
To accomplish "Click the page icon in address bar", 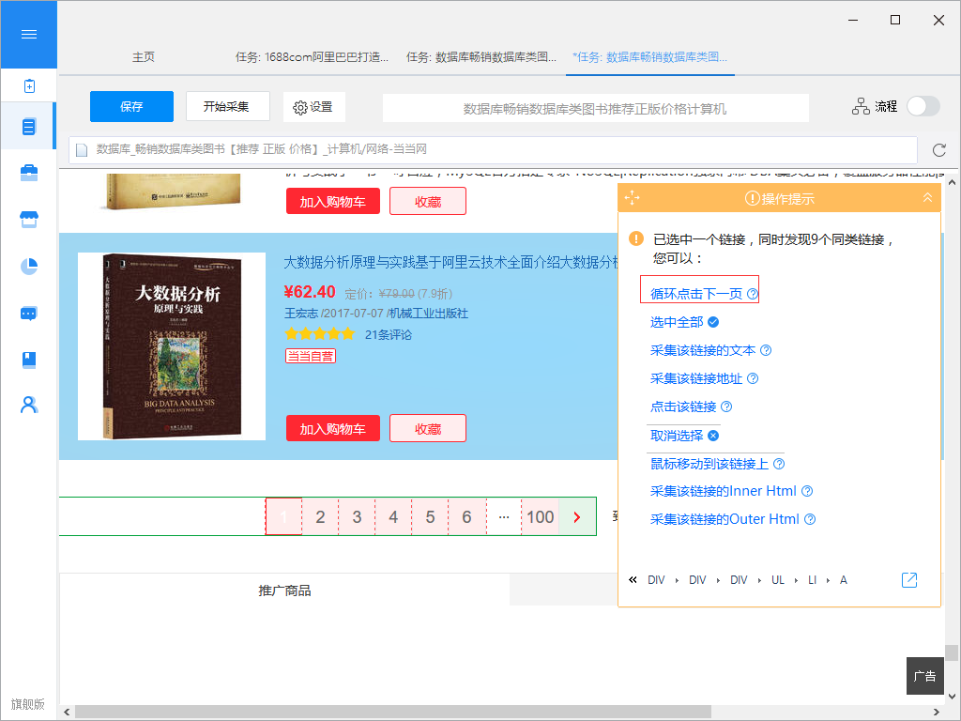I will pyautogui.click(x=82, y=149).
